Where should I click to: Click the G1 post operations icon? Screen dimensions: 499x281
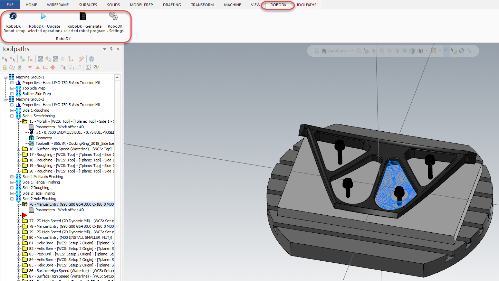63,59
